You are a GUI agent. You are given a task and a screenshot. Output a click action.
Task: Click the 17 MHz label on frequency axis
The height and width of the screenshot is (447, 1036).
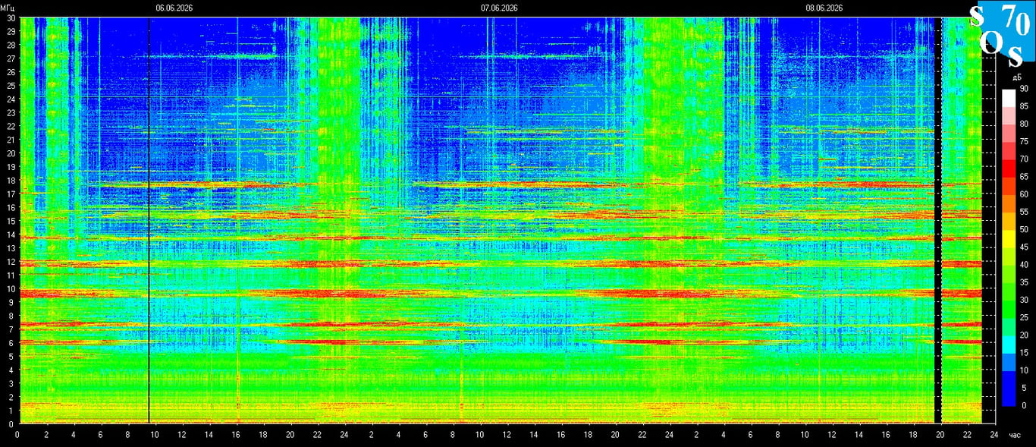point(11,194)
